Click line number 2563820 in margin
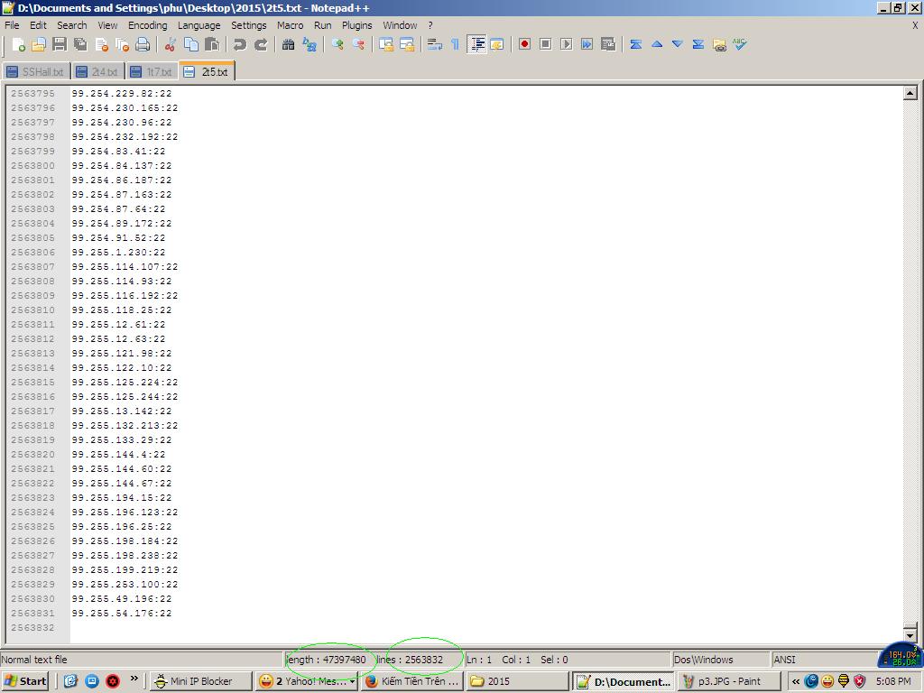 [x=33, y=455]
